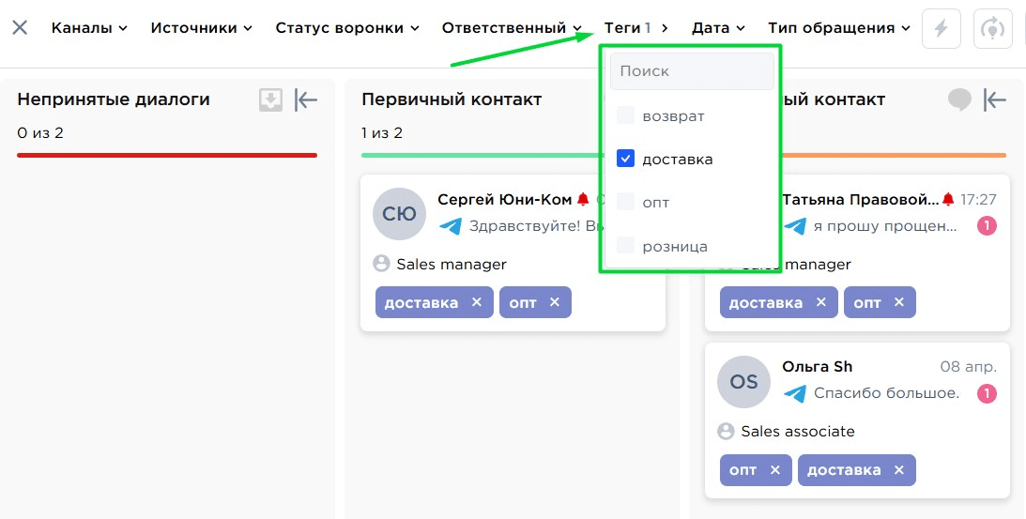Click the 17:27 timestamp on Татьяна's card
Screen dimensions: 1026x519
tap(979, 199)
